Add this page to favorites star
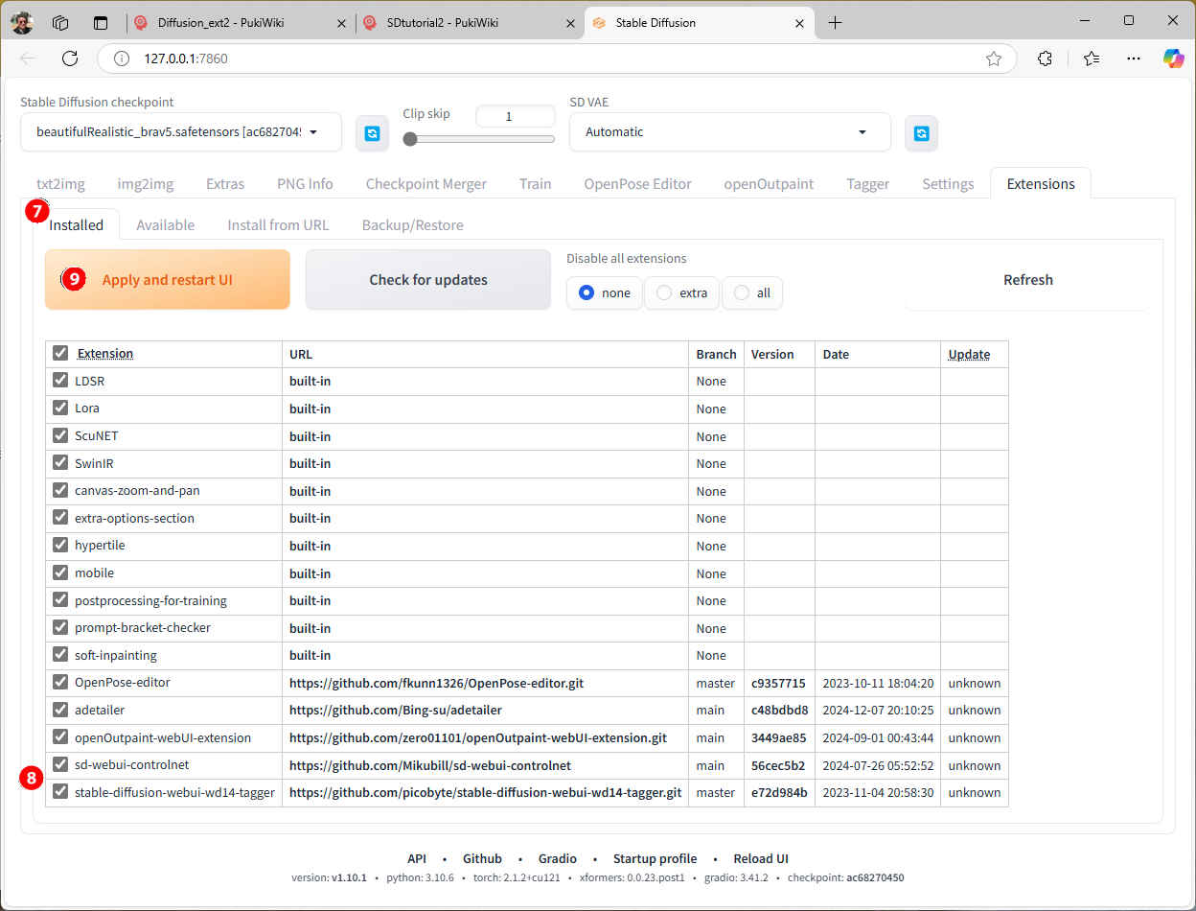 coord(994,58)
